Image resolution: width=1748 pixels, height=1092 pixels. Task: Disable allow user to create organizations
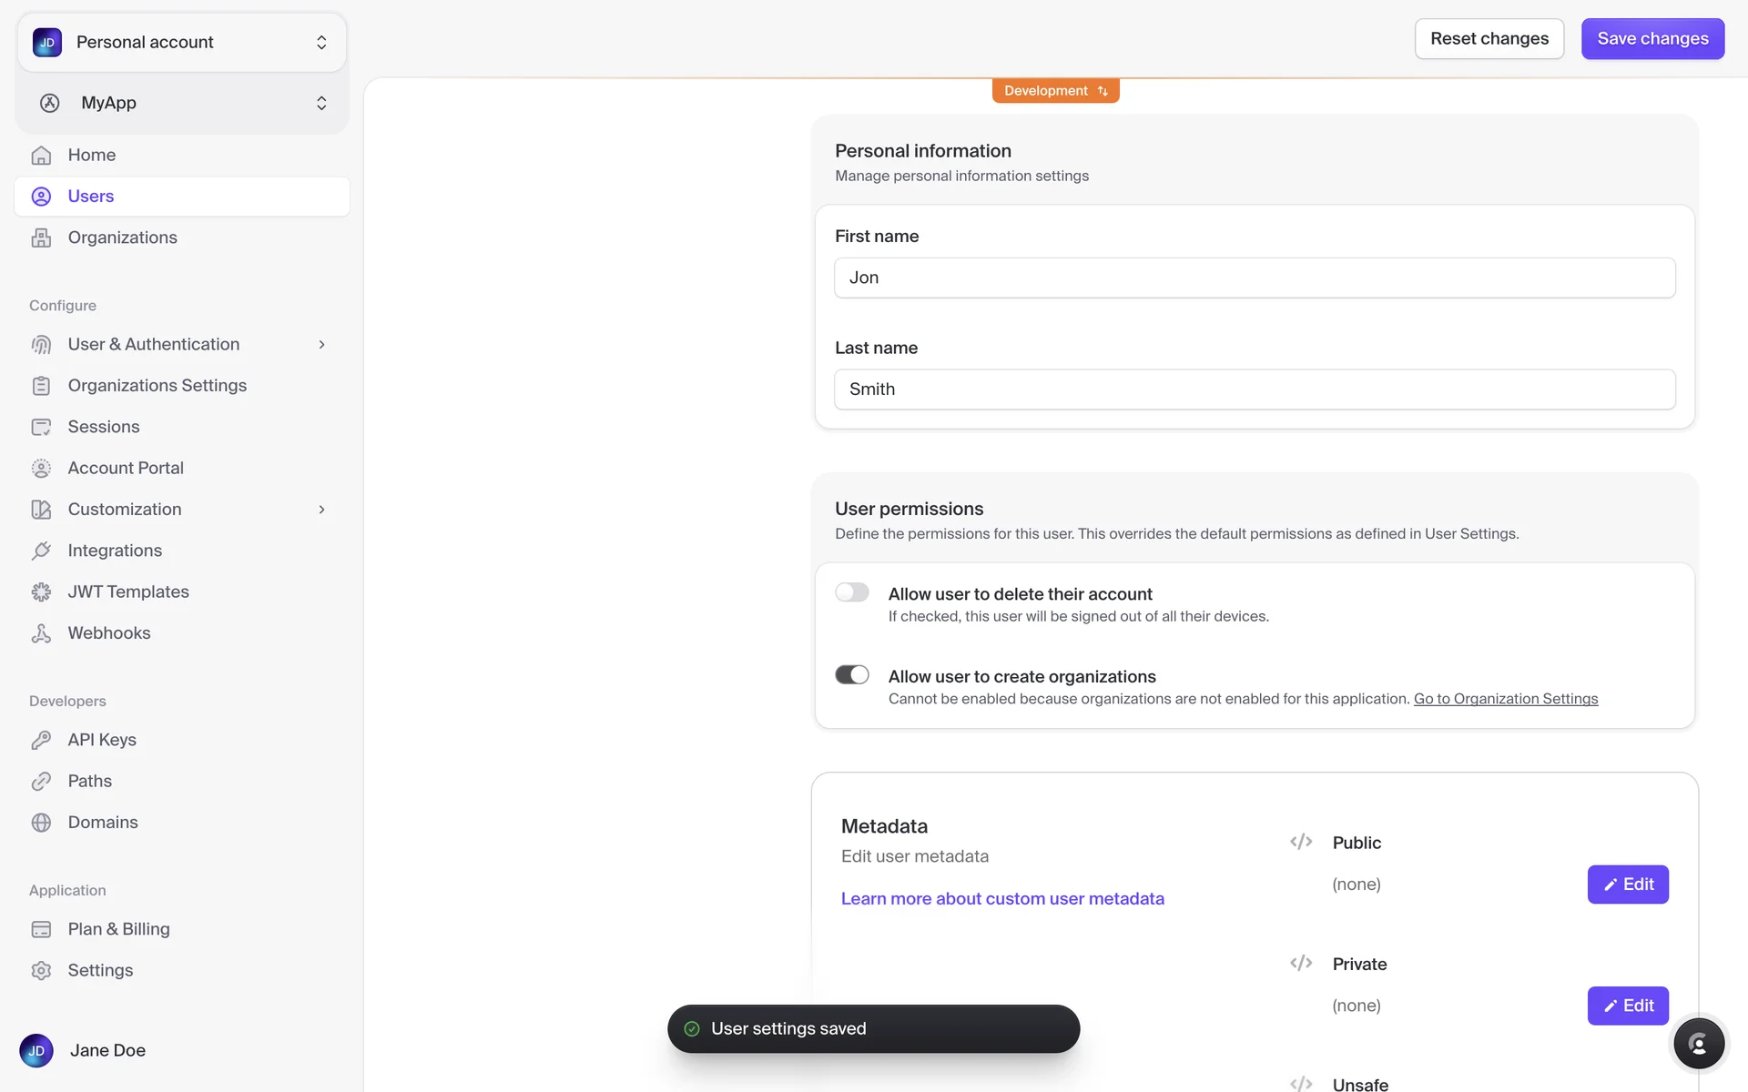click(x=852, y=675)
